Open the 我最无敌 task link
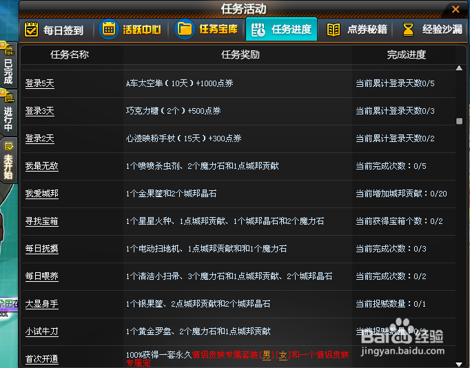 point(41,166)
